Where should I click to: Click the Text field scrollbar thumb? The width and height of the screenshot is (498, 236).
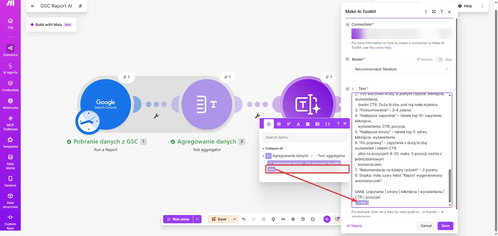pyautogui.click(x=450, y=186)
